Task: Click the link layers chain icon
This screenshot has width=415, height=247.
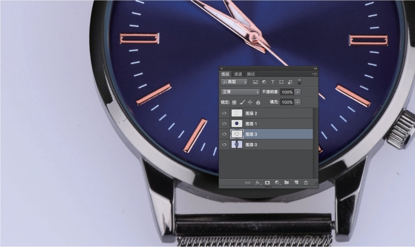Action: tap(247, 183)
